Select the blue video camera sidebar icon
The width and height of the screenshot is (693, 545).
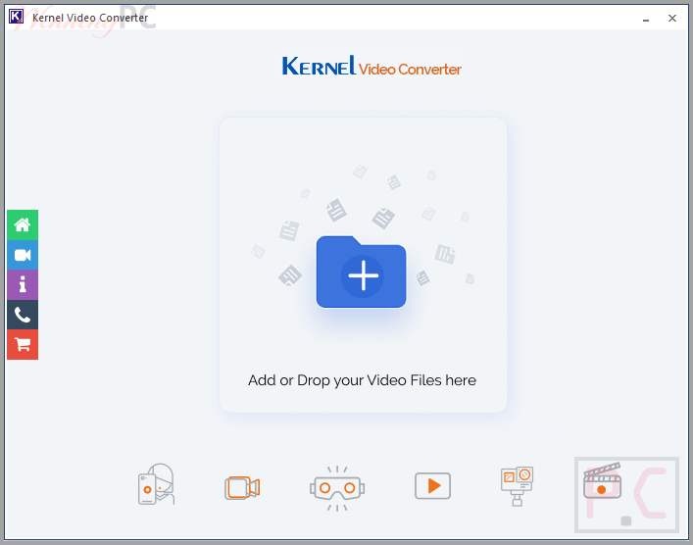tap(23, 255)
